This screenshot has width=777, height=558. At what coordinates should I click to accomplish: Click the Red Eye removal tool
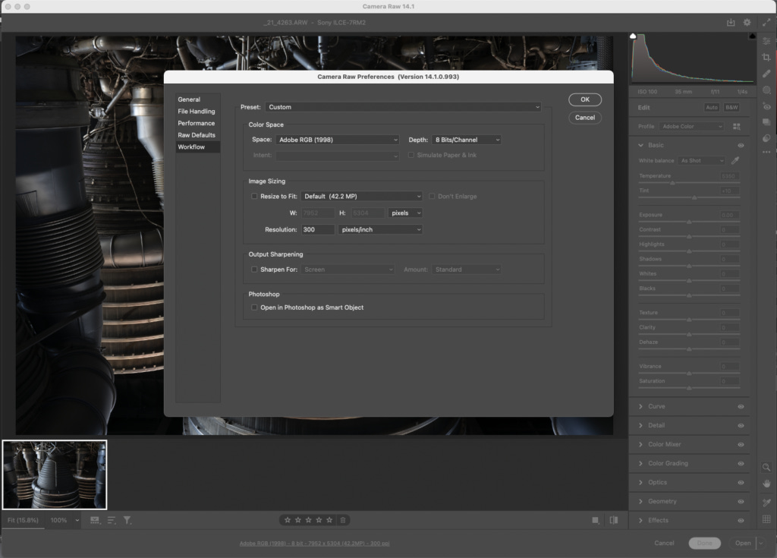coord(766,106)
